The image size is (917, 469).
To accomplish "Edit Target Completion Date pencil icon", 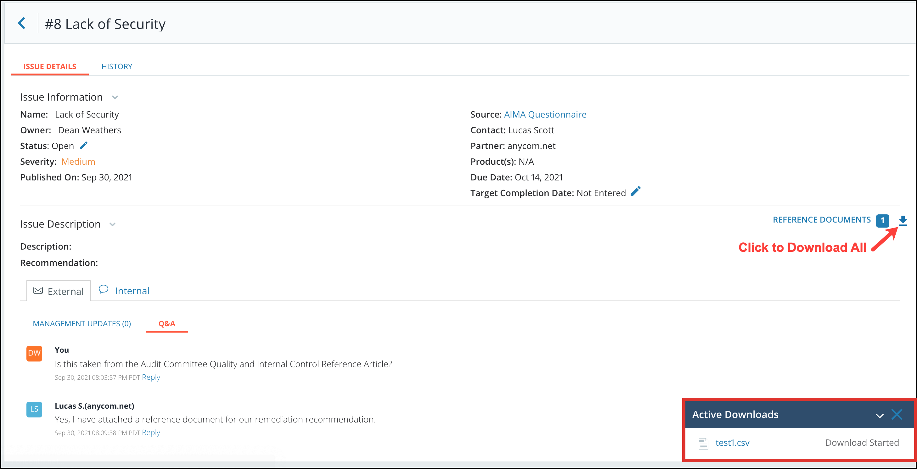I will pyautogui.click(x=635, y=191).
